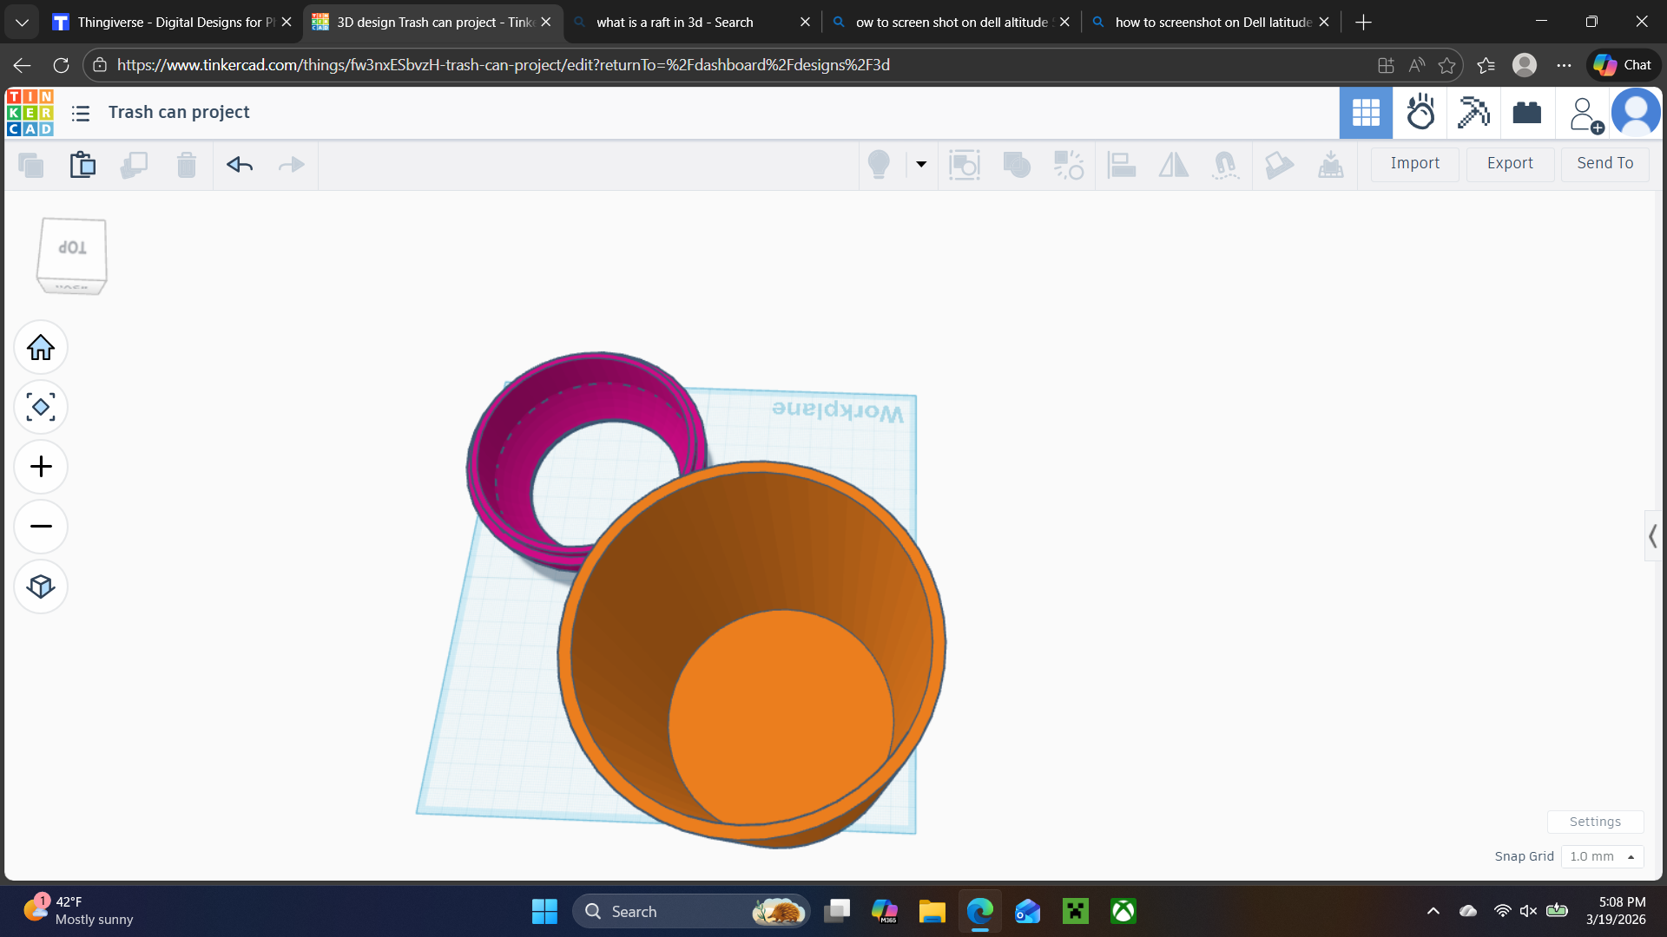Open the Bricks mode icon
Viewport: 1667px width, 937px height.
pos(1526,113)
